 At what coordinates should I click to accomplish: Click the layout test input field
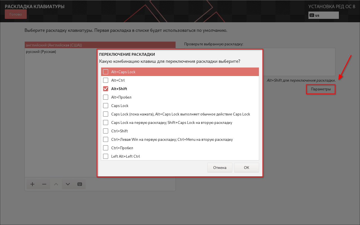coord(299,62)
